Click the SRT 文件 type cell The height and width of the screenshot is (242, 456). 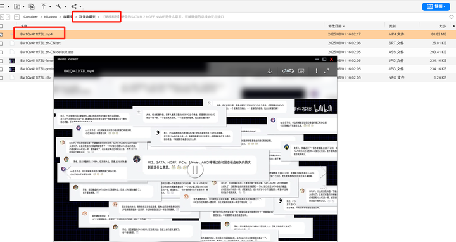click(396, 43)
